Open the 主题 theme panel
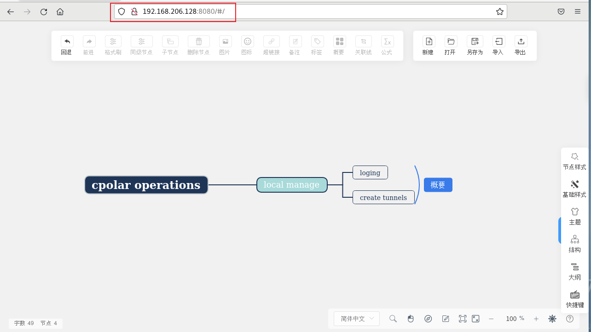The height and width of the screenshot is (332, 591). [574, 216]
